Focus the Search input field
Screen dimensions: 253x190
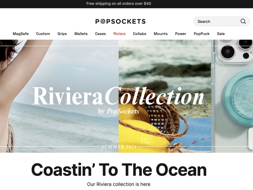(x=222, y=21)
